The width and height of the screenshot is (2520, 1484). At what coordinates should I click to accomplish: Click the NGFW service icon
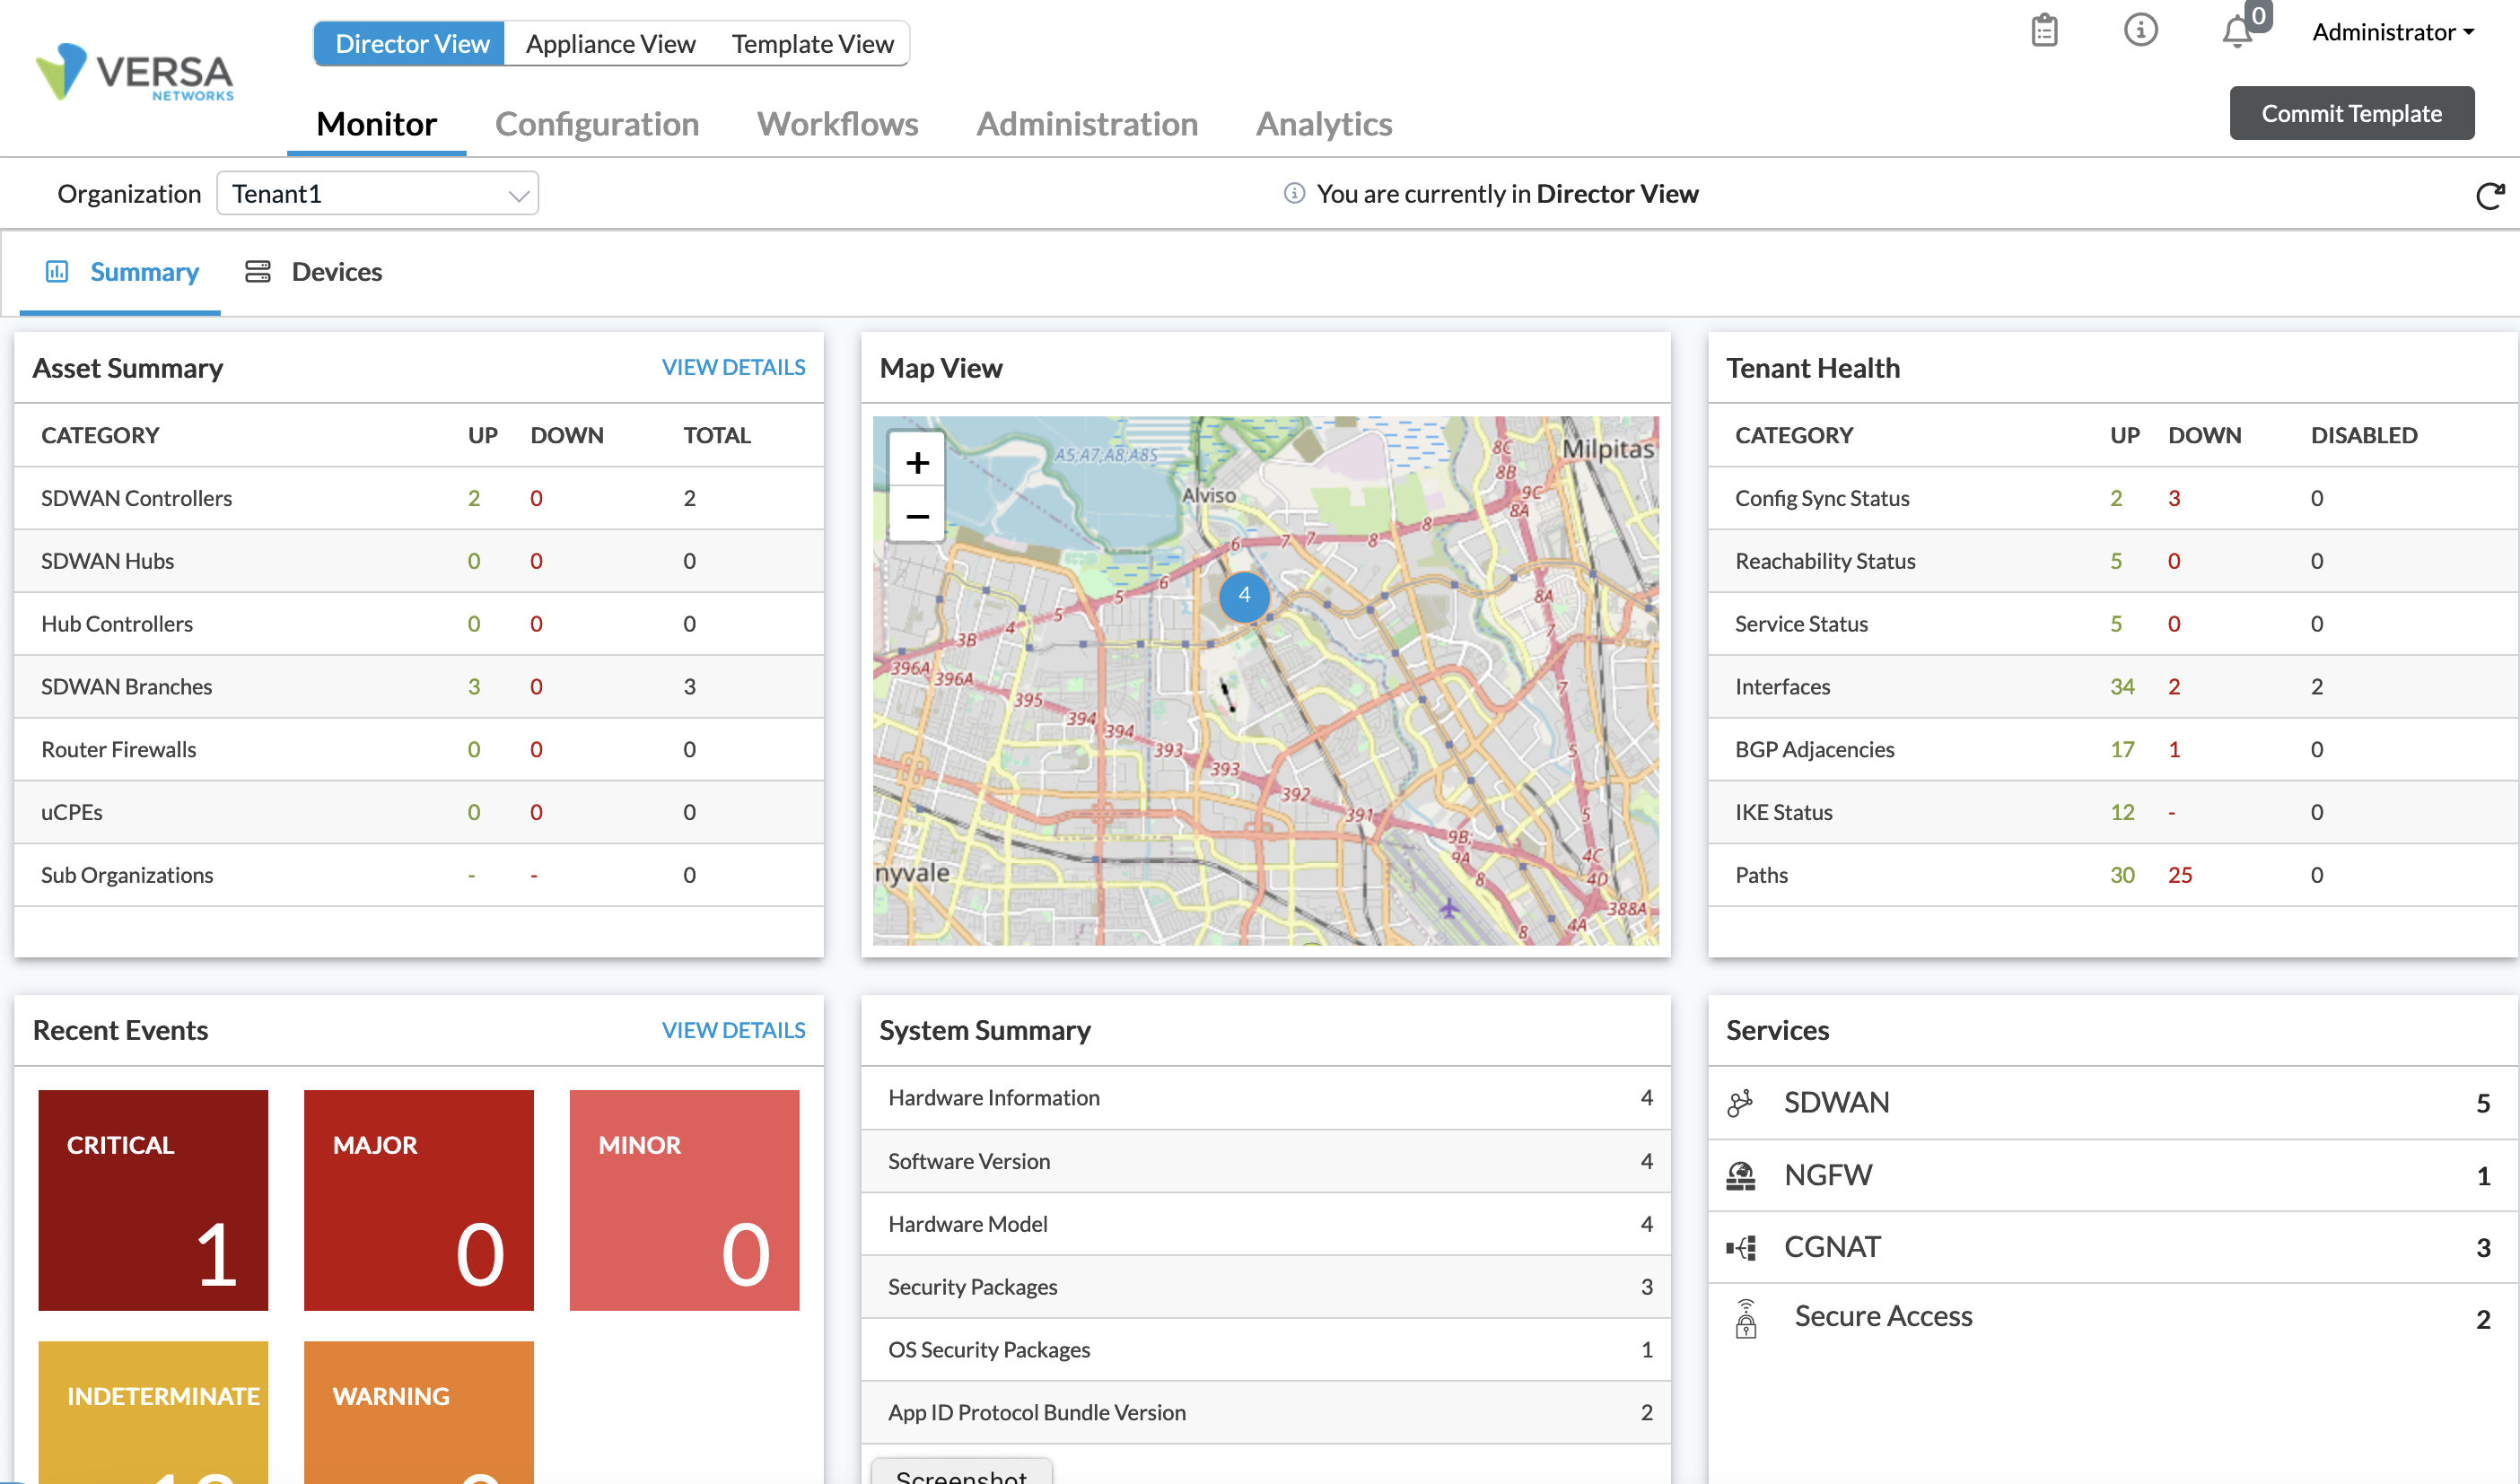click(1740, 1176)
